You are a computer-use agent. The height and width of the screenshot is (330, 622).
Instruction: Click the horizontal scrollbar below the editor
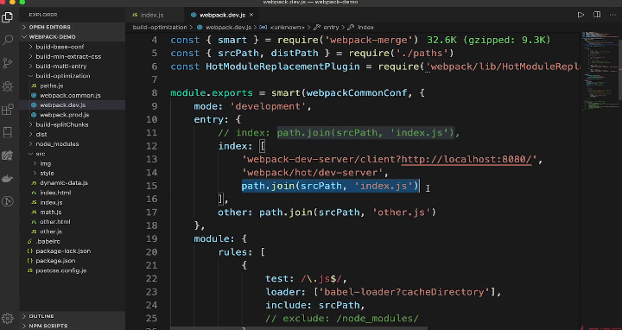pyautogui.click(x=299, y=328)
